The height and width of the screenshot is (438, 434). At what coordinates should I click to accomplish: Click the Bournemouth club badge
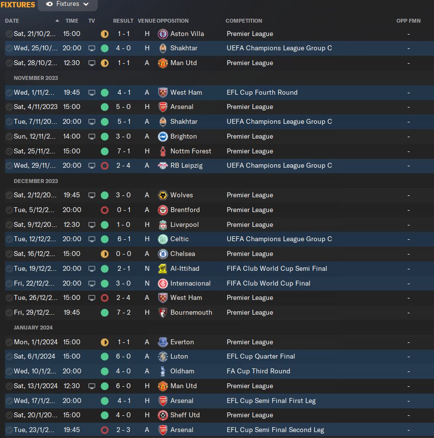[x=163, y=313]
